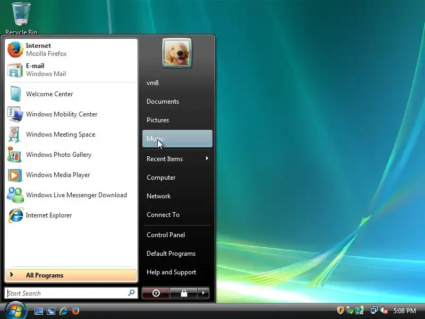425x319 pixels.
Task: Click Show Desktop in Quick Launch
Action: tap(38, 311)
